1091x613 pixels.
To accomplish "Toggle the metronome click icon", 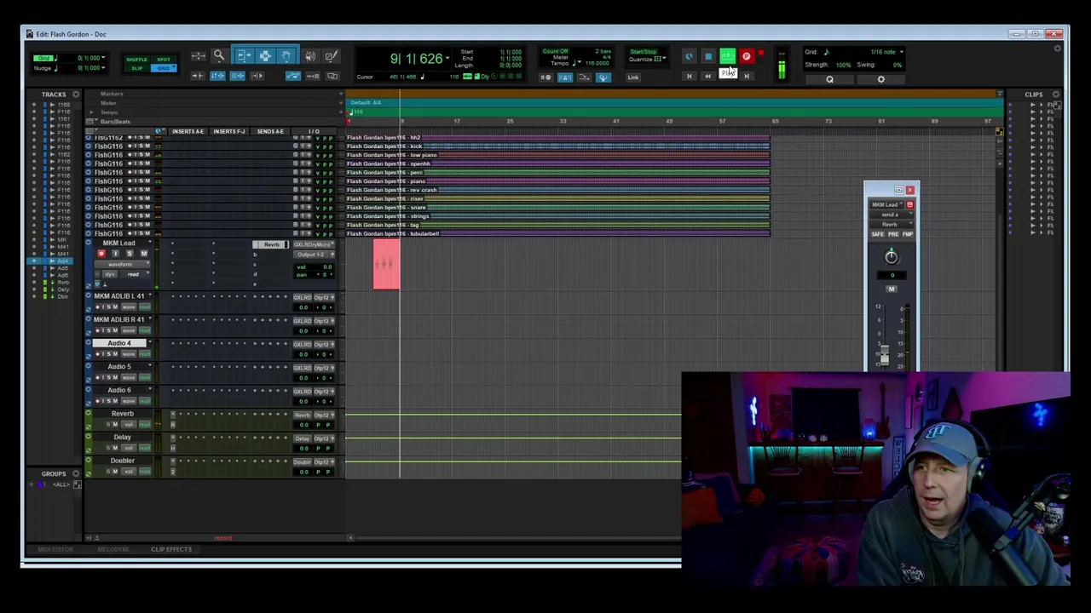I will [x=565, y=77].
